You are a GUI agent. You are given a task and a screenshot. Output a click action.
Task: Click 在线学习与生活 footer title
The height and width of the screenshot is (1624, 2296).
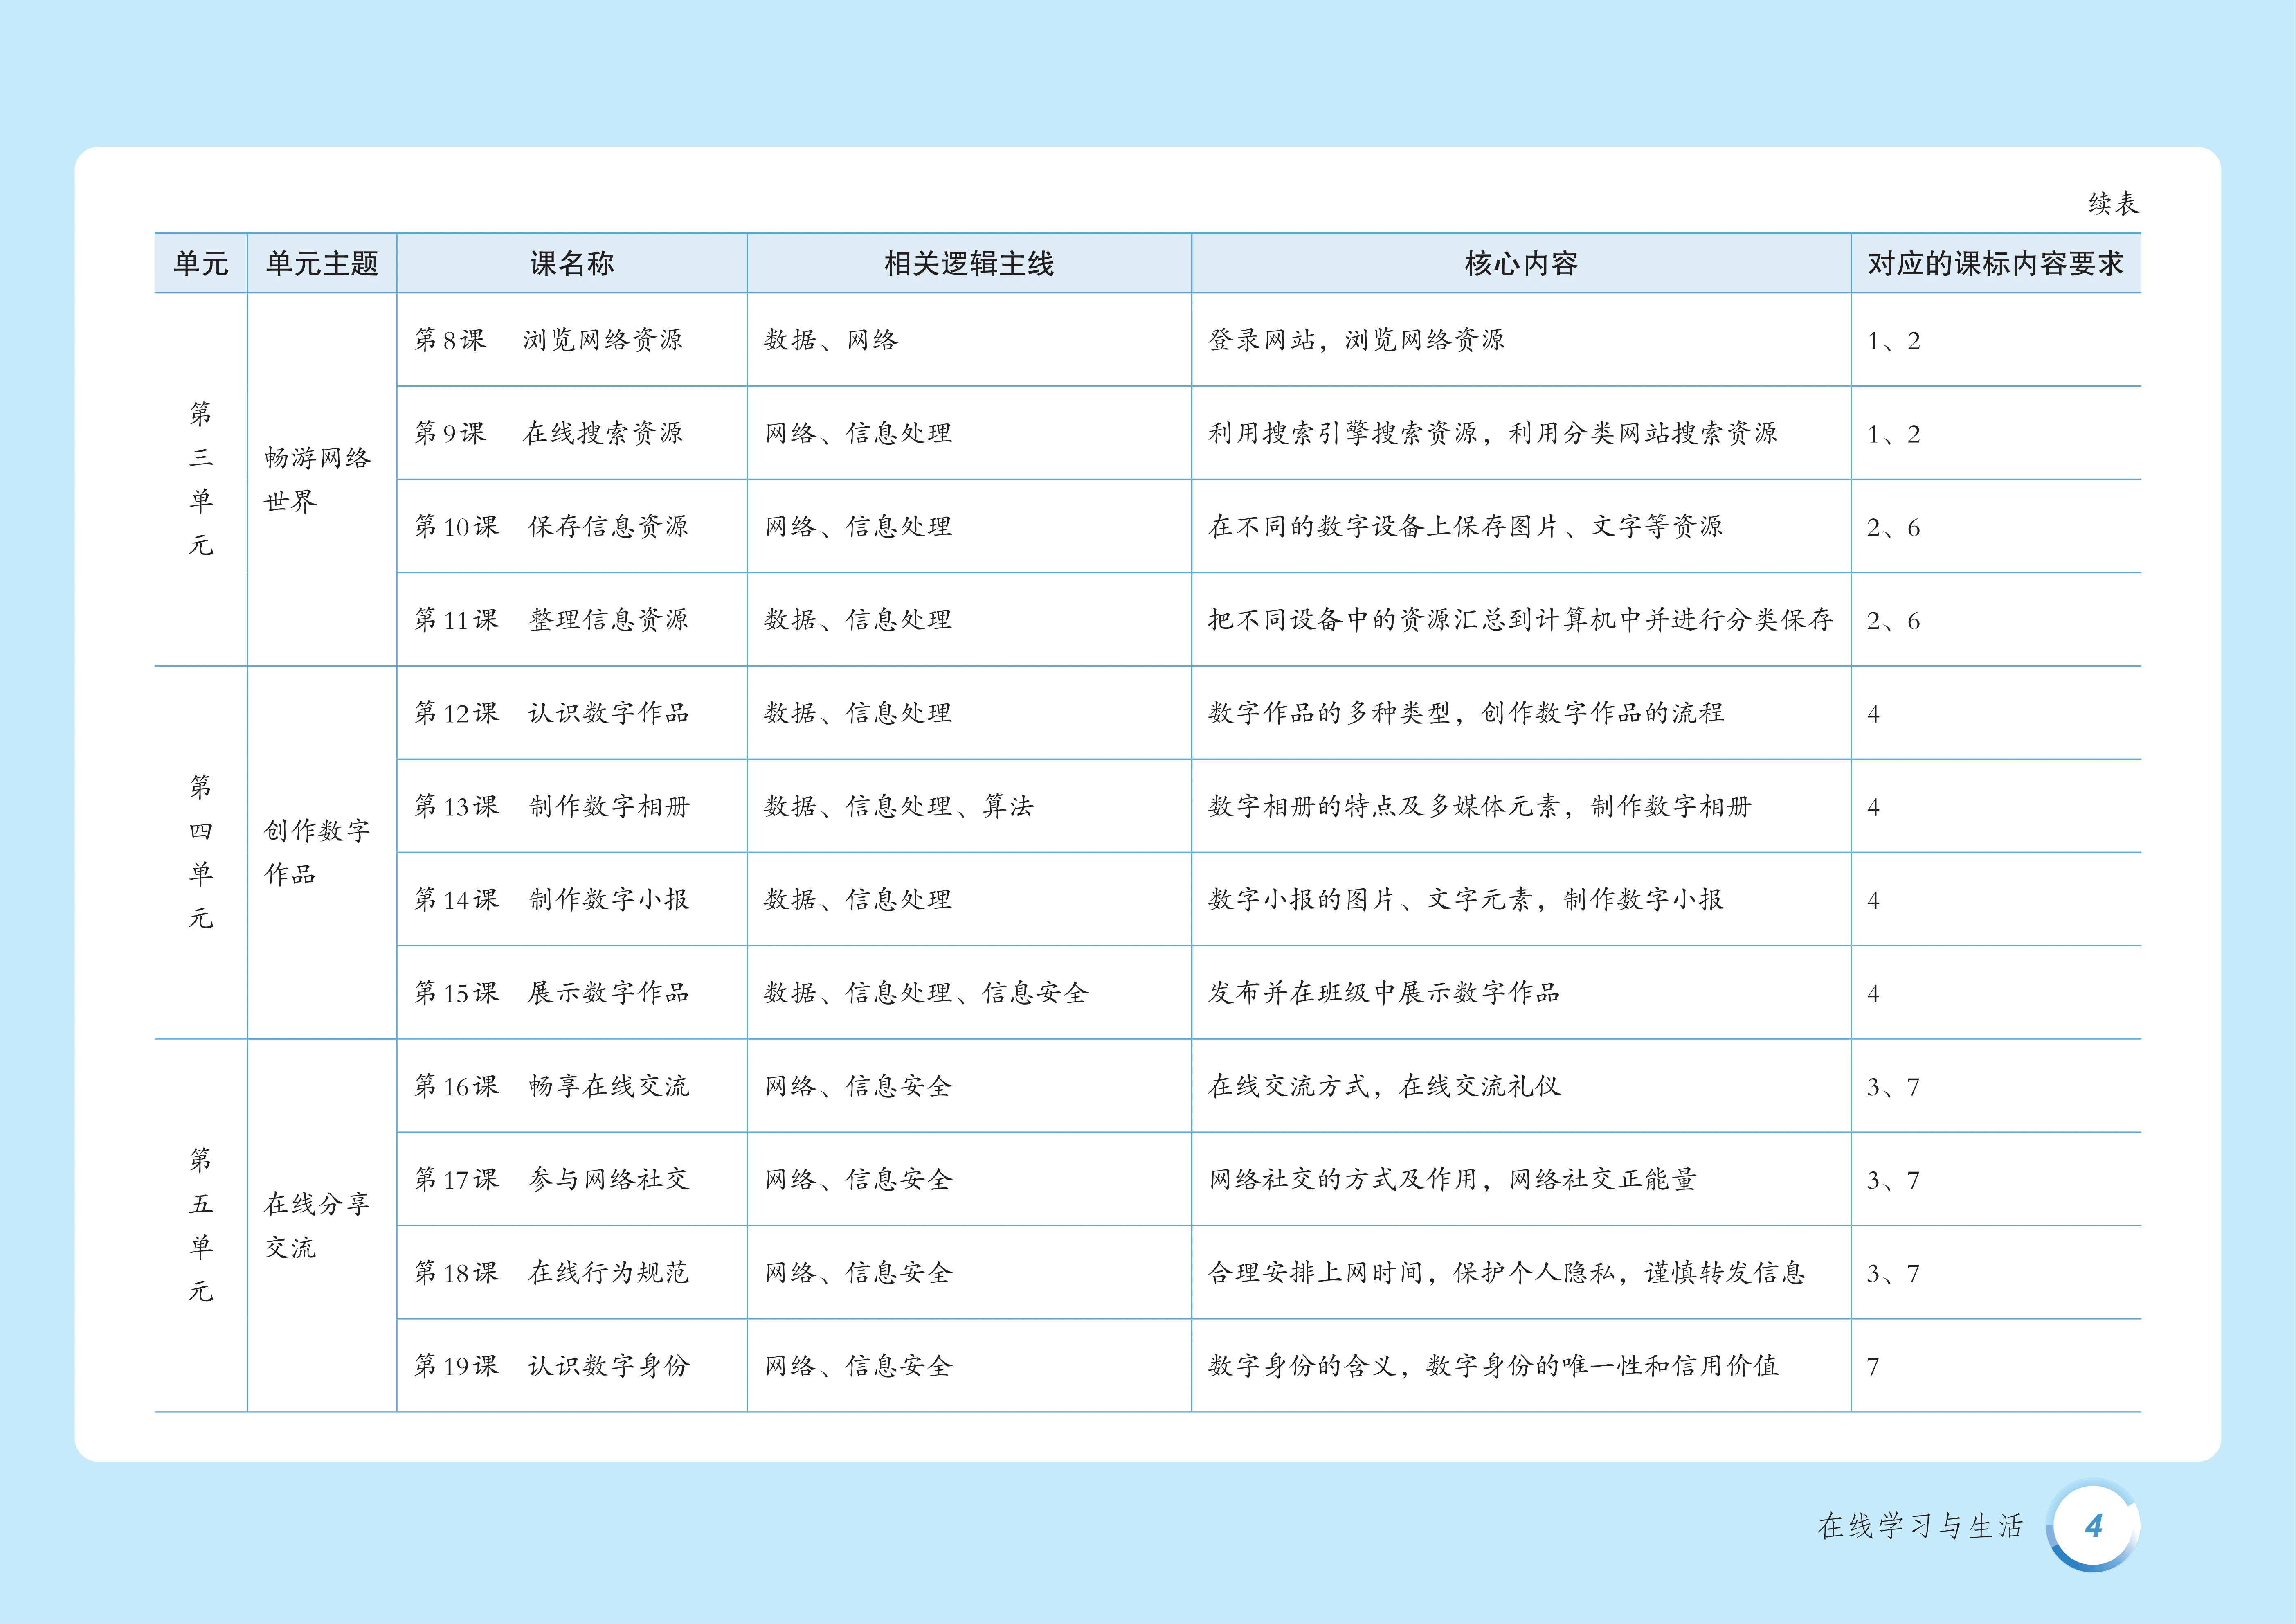click(1920, 1526)
